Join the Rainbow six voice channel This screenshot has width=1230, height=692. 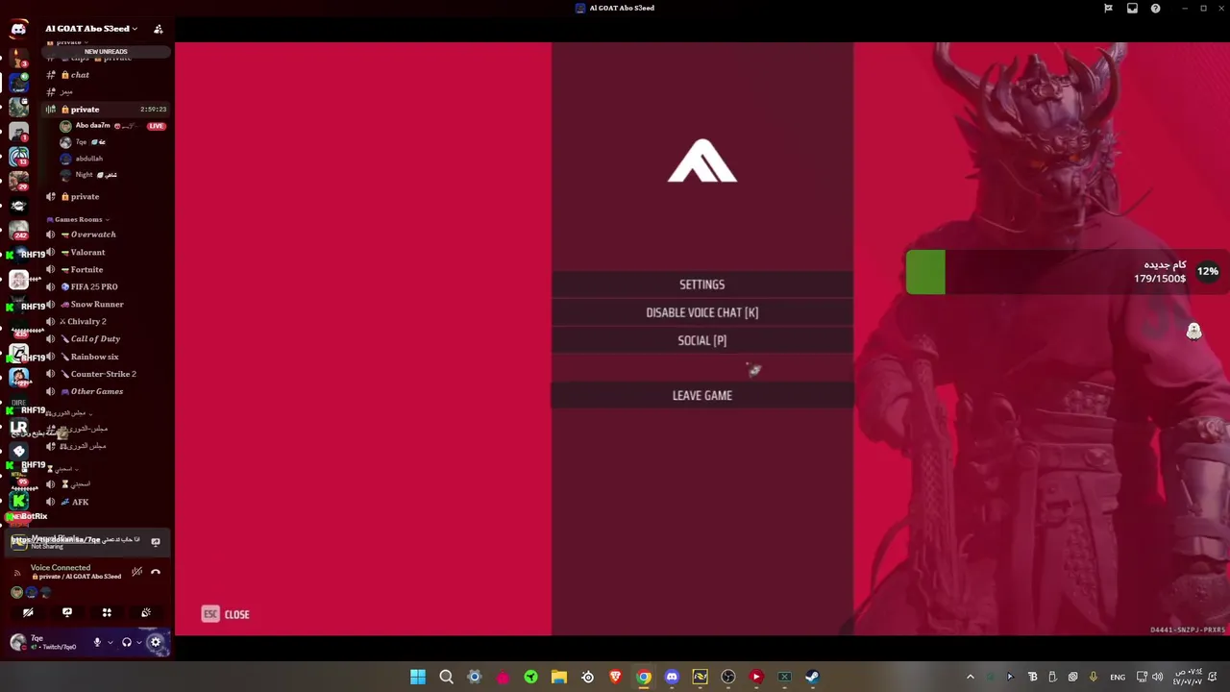click(x=106, y=357)
